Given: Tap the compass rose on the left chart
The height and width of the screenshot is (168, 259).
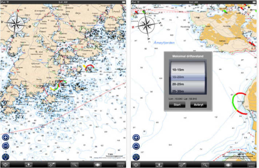Looking at the screenshot, I should (16, 24).
